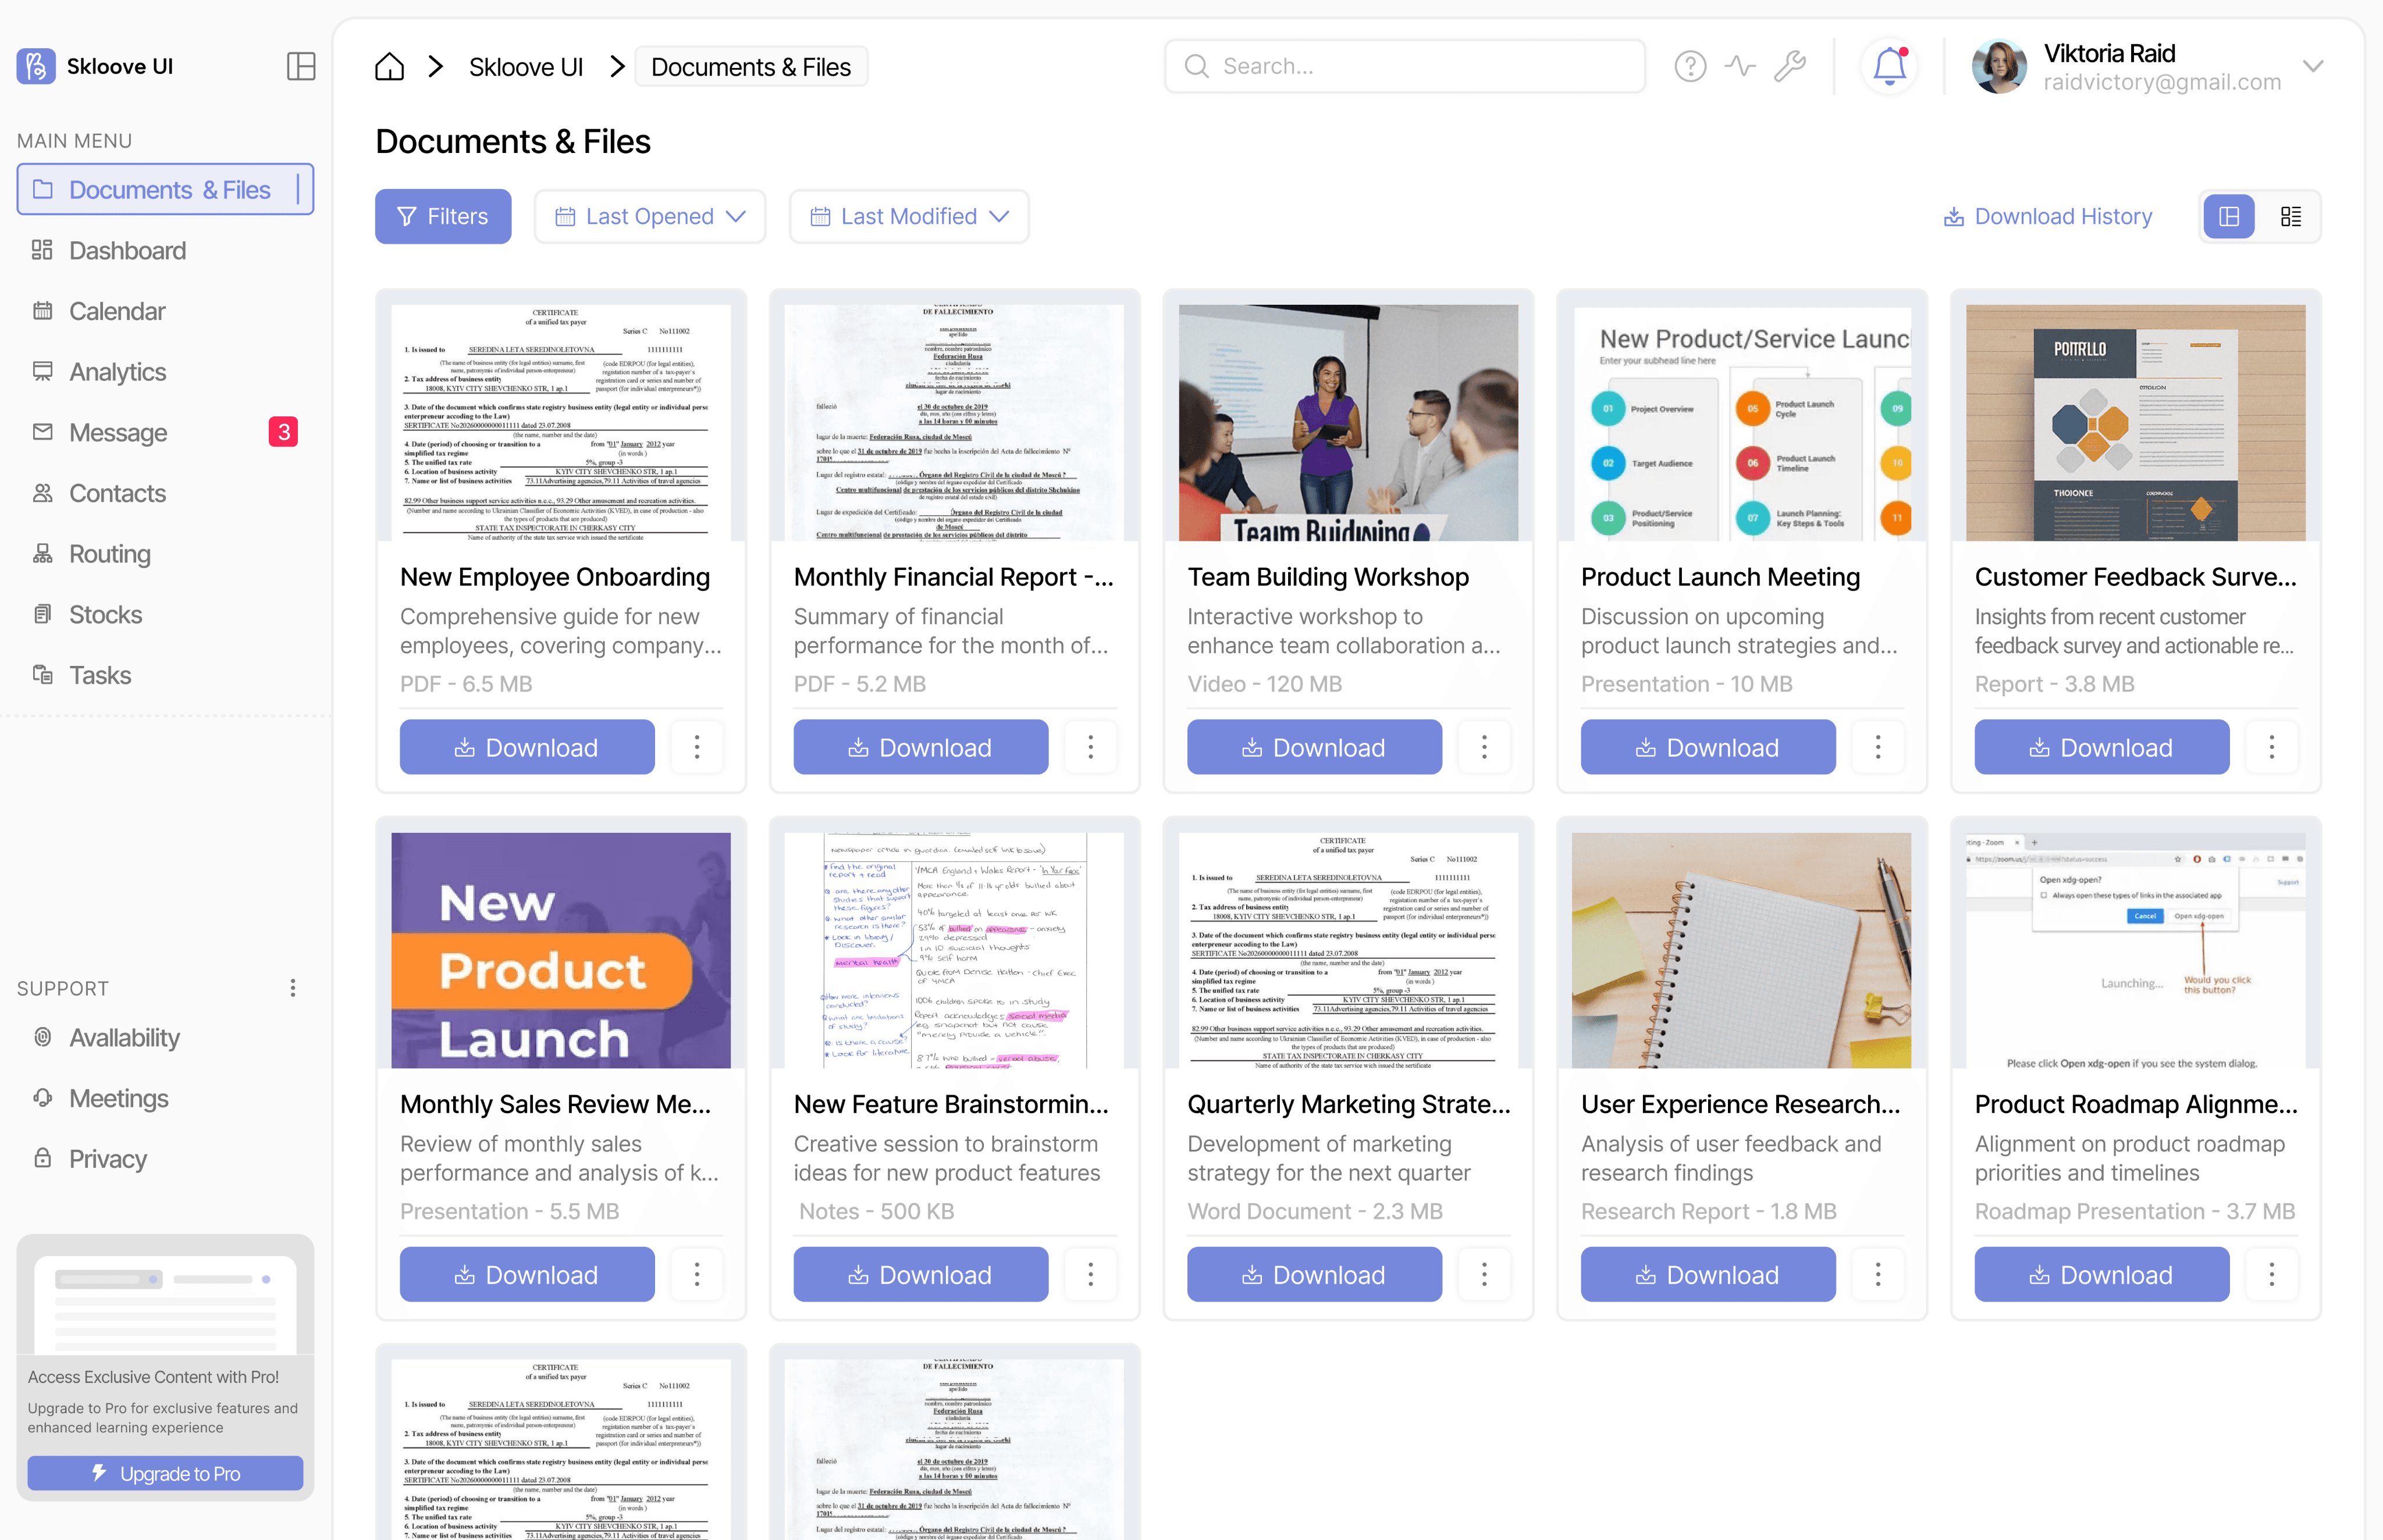Expand the Viktoria Raid account menu

[2312, 66]
